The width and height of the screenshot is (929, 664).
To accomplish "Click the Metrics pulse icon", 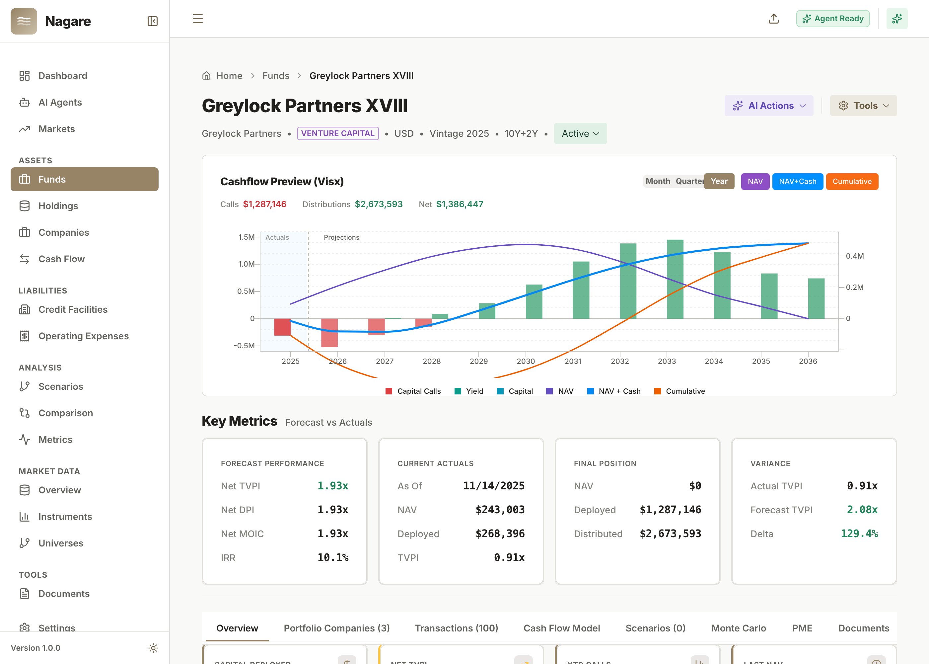I will pyautogui.click(x=25, y=440).
